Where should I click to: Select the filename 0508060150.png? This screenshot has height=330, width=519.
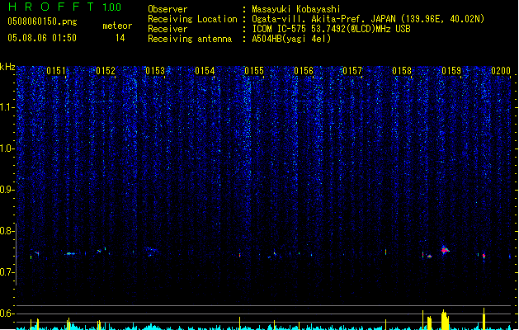pos(42,21)
